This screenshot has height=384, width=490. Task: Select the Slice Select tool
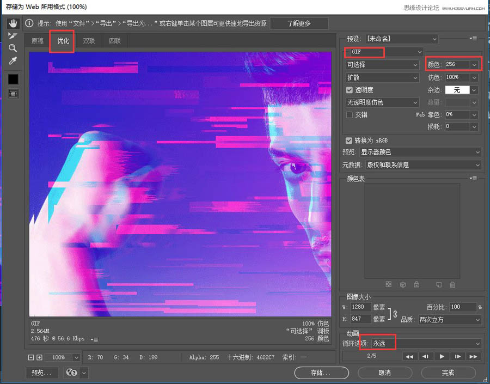[13, 35]
